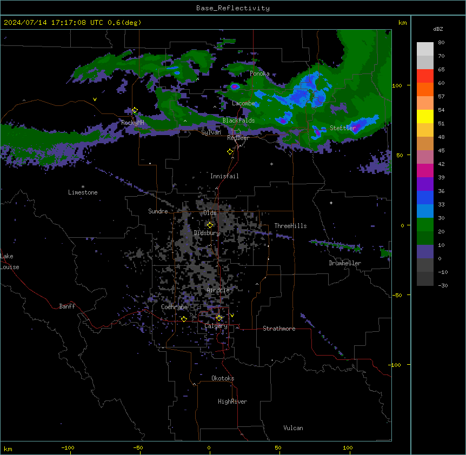Click the Okotoks city label

[223, 378]
